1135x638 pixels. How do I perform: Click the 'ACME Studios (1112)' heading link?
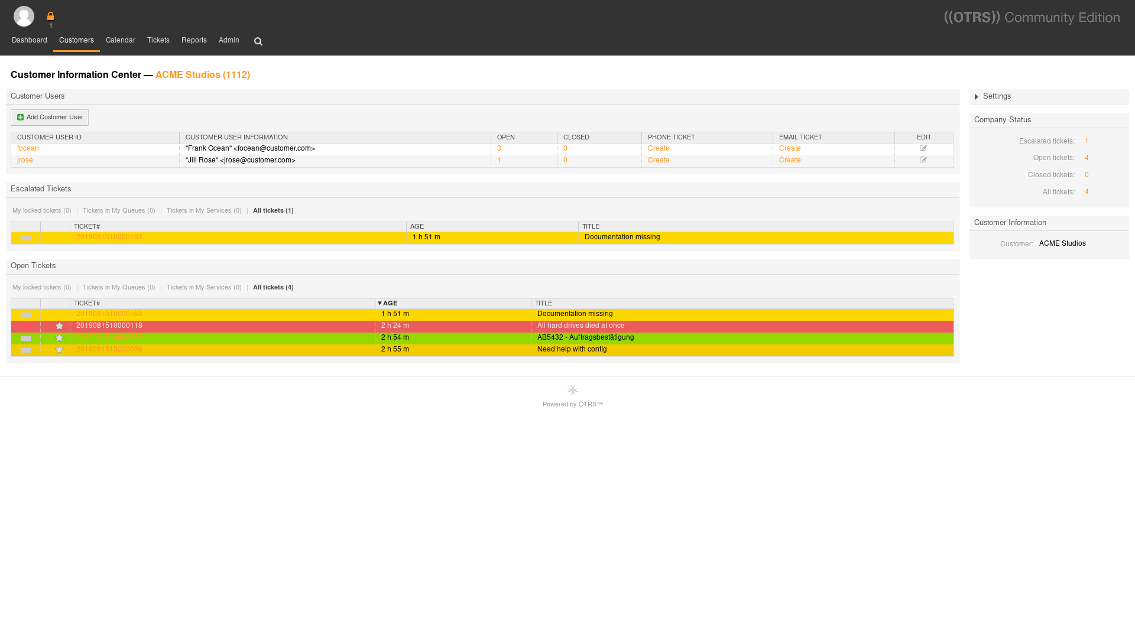[x=203, y=75]
